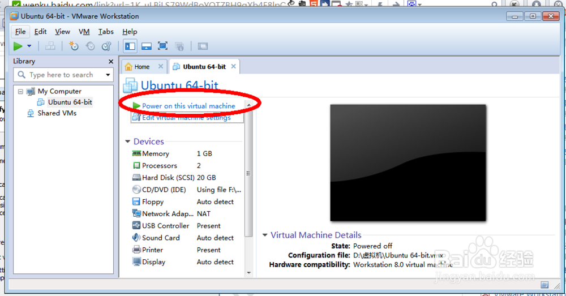Open the Help menu
This screenshot has width=566, height=296.
pyautogui.click(x=130, y=32)
